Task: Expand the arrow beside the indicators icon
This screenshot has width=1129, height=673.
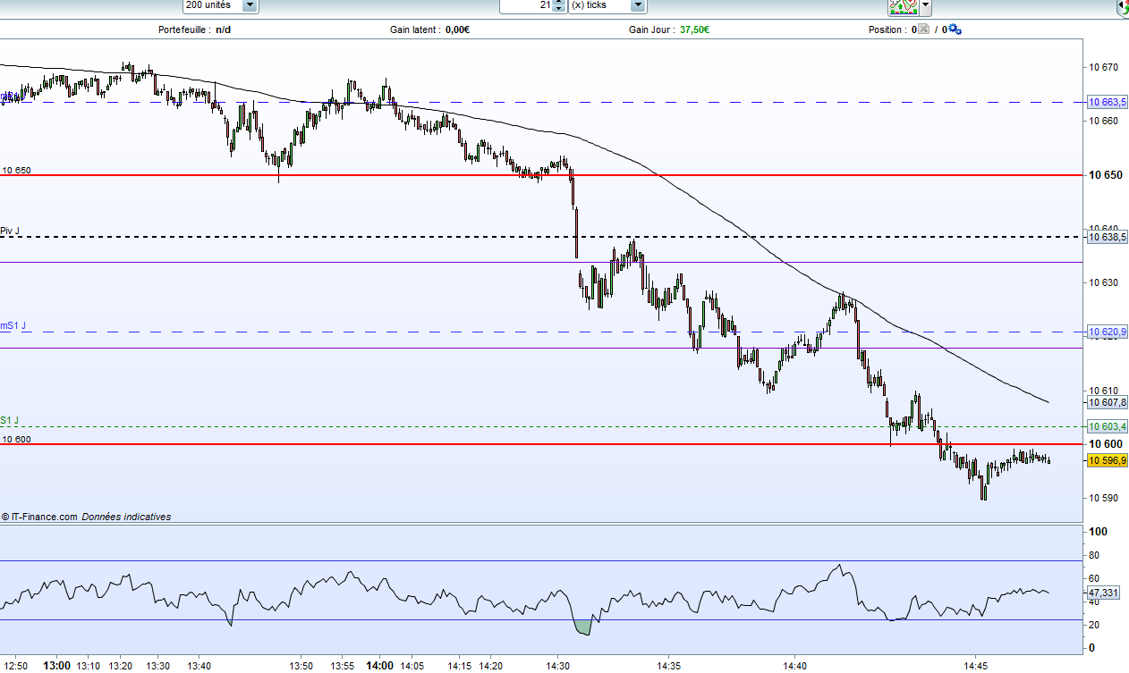Action: coord(925,6)
